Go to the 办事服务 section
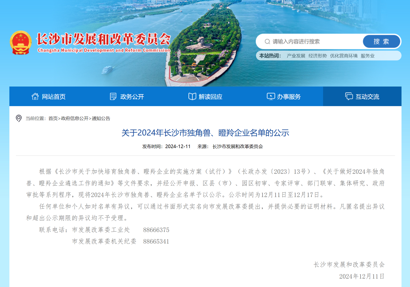The image size is (410, 287). [x=289, y=97]
